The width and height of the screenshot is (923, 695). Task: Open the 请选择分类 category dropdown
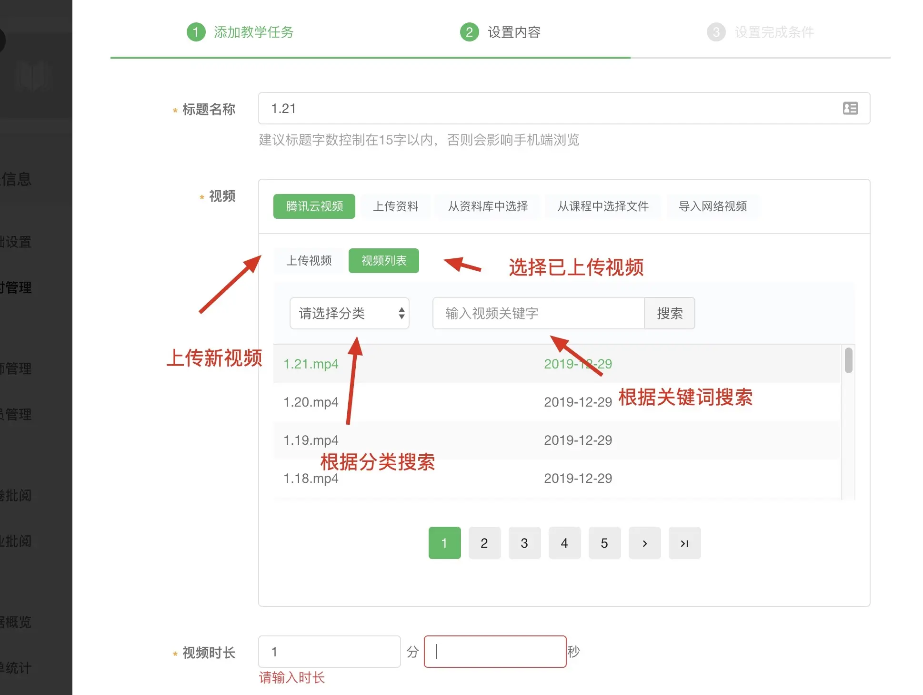tap(349, 313)
